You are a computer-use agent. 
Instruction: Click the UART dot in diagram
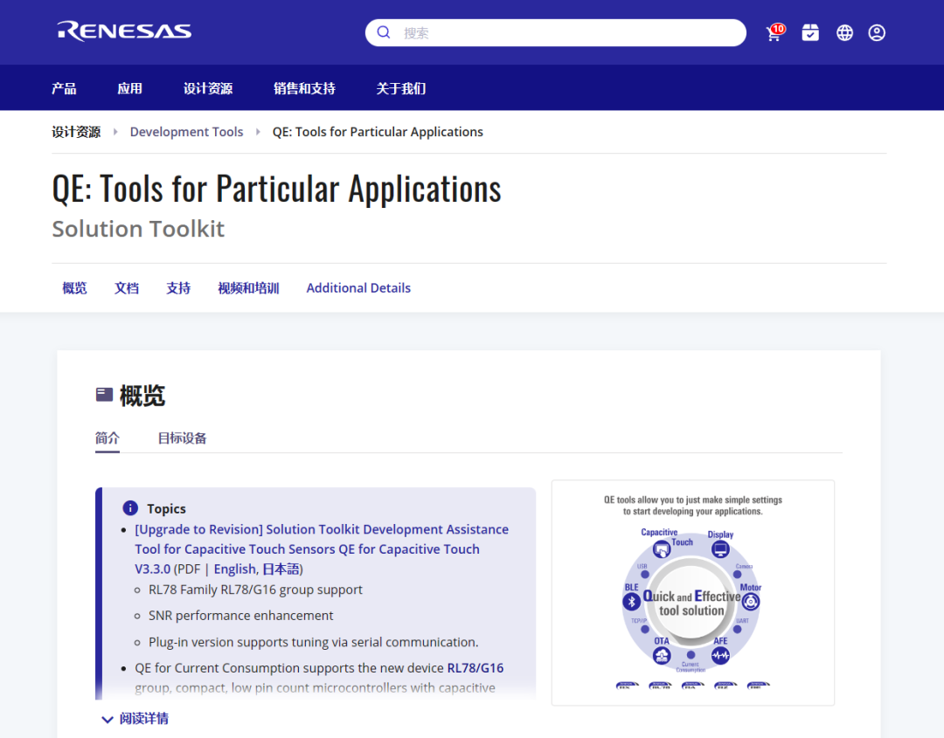737,629
